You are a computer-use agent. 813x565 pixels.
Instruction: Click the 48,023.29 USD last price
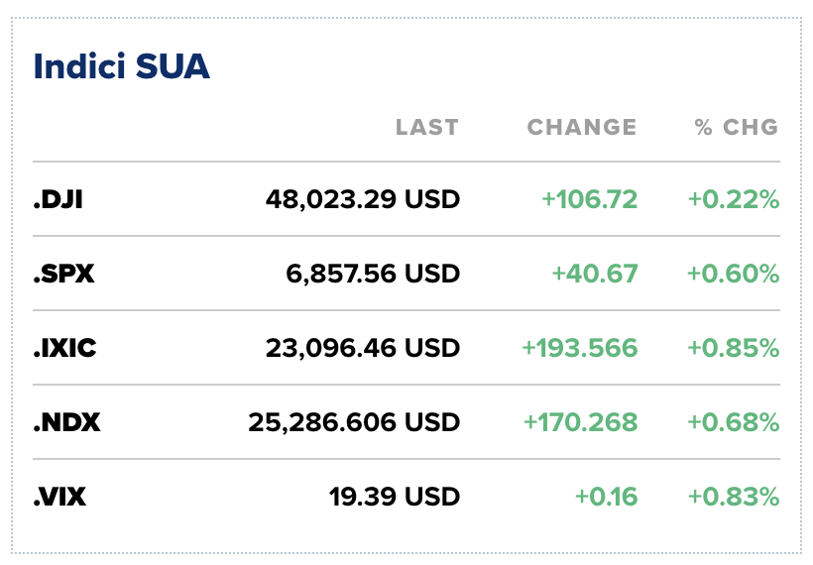tap(363, 200)
